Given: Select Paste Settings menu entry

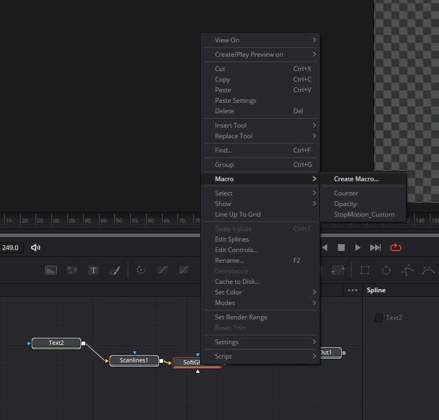Looking at the screenshot, I should coord(261,101).
